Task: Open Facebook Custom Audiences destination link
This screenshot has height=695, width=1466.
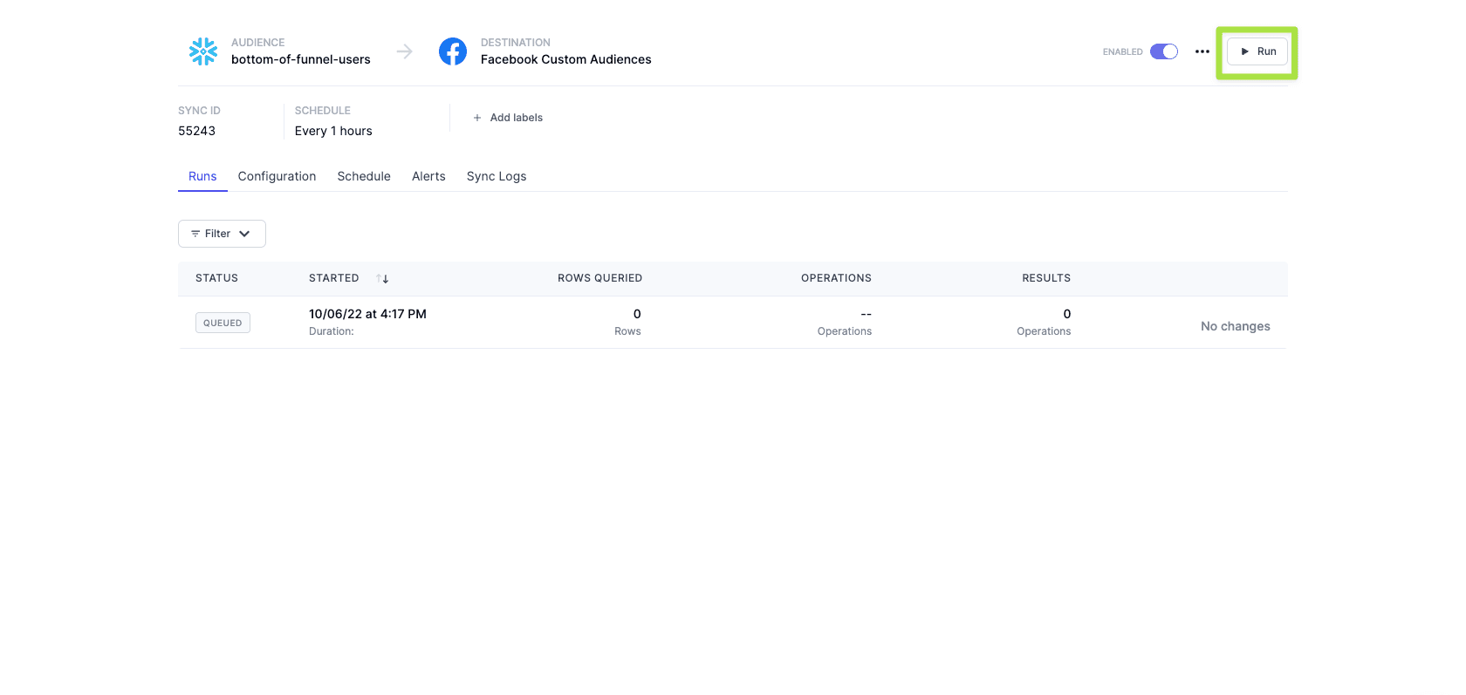Action: tap(565, 59)
